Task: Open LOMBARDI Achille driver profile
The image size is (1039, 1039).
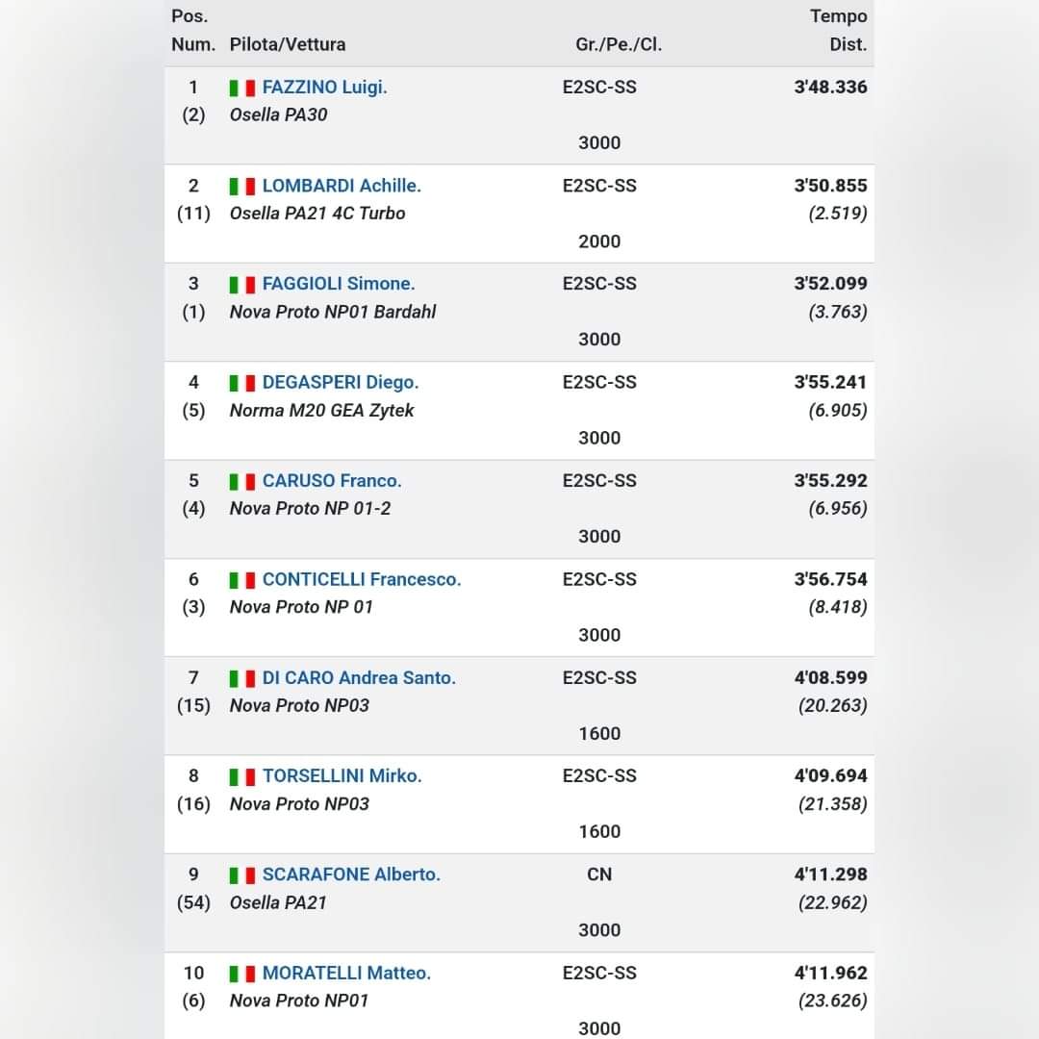Action: tap(342, 186)
